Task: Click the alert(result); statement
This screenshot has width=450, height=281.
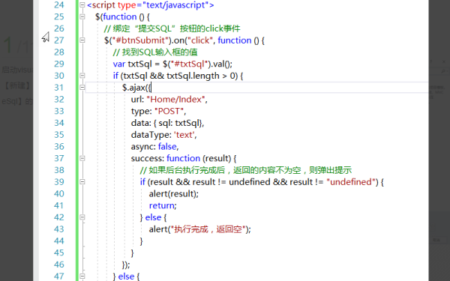Action: coord(174,194)
